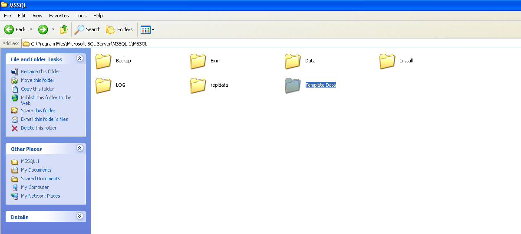Click Publish this folder to the Web

46,100
